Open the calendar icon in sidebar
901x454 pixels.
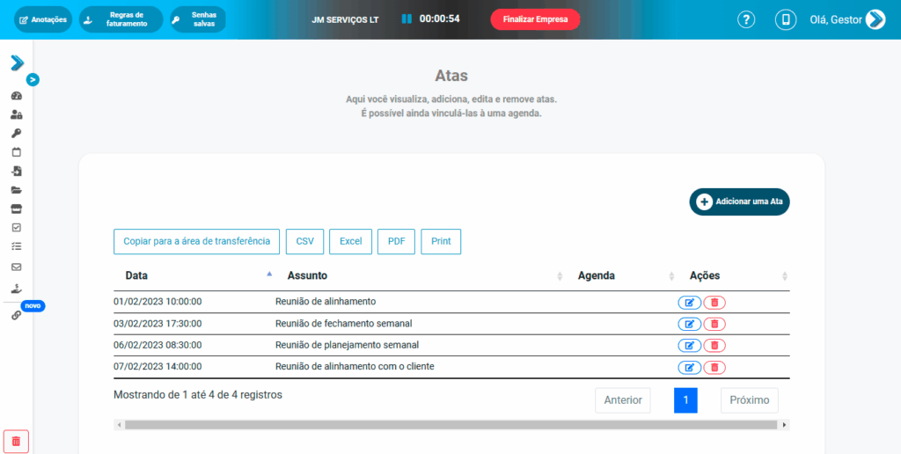pos(16,152)
